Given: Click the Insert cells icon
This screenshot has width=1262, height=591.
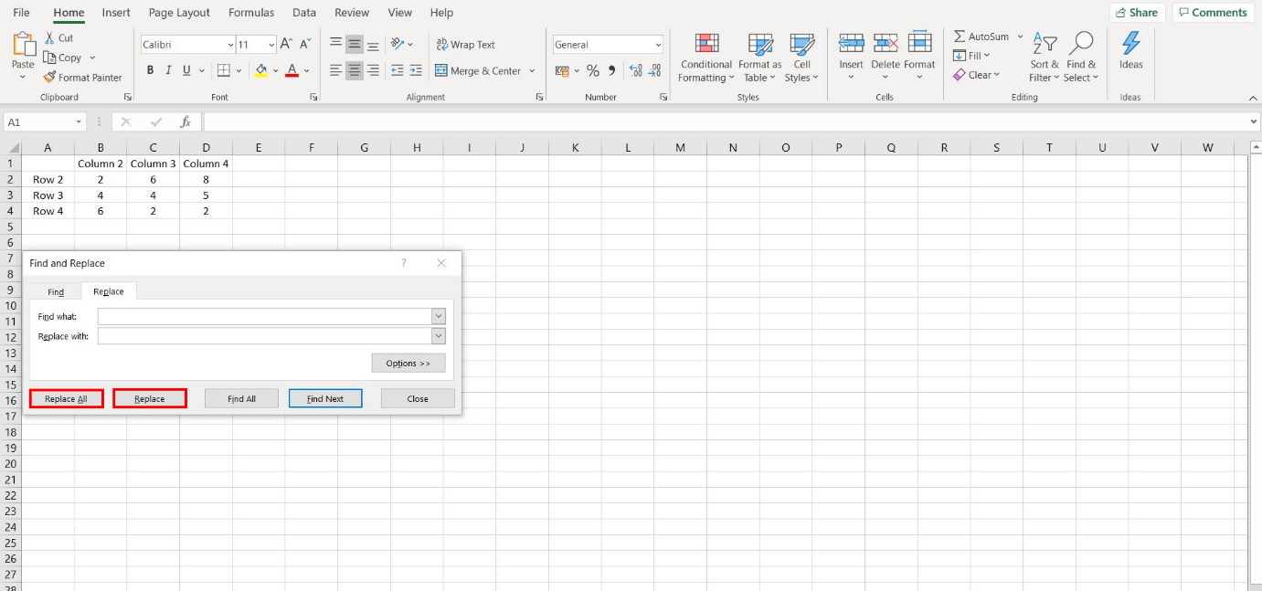Looking at the screenshot, I should point(851,43).
